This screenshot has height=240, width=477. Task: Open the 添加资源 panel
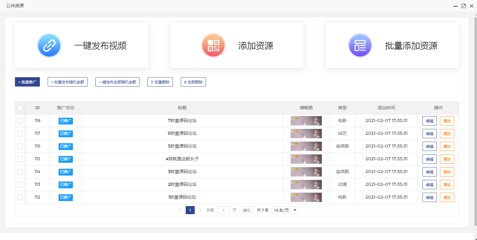point(237,45)
